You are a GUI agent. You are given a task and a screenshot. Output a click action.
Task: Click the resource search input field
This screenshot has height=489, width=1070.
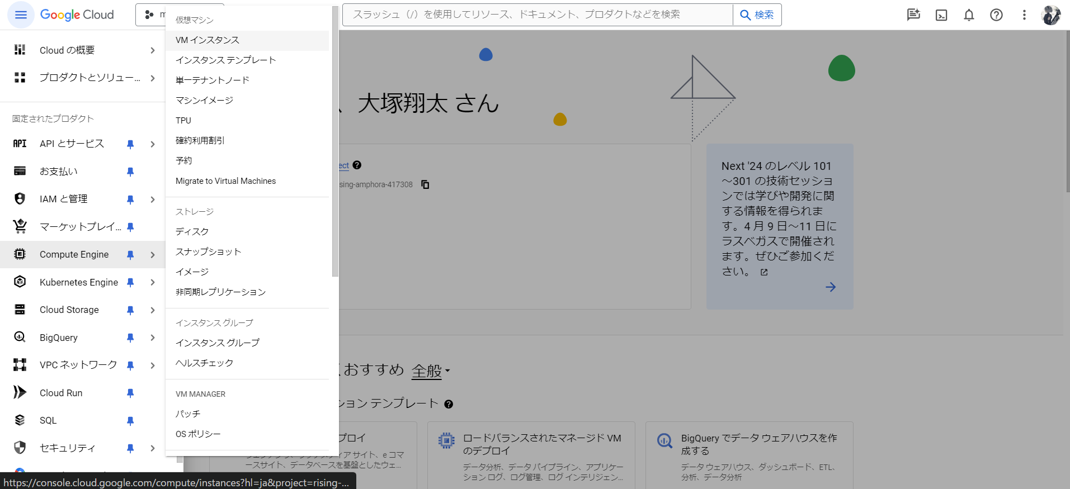538,15
